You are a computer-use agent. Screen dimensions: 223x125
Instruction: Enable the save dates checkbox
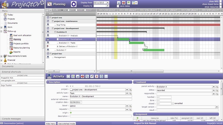(x=118, y=6)
